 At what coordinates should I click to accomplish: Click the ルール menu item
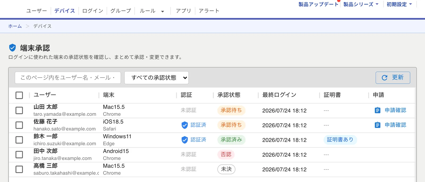tap(147, 11)
